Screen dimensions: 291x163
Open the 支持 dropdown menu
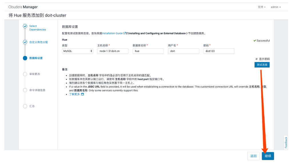262,7
